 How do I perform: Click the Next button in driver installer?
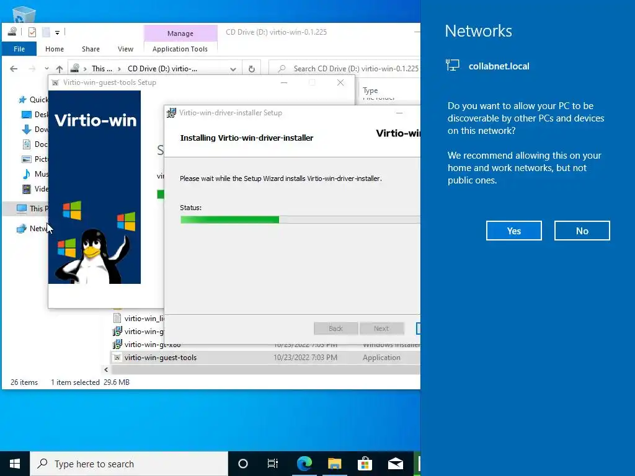pyautogui.click(x=381, y=328)
